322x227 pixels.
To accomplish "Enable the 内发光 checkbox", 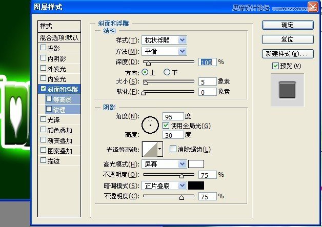I will tap(44, 78).
